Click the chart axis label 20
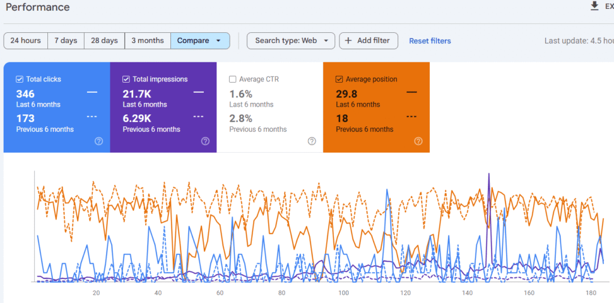This screenshot has height=303, width=614. (96, 293)
